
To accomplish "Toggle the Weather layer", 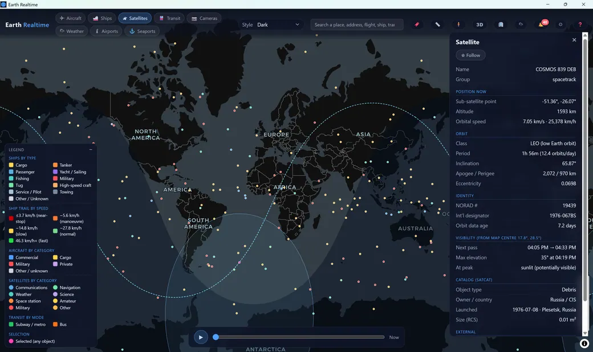I will (71, 31).
